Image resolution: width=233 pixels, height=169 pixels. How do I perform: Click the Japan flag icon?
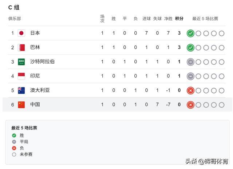pyautogui.click(x=21, y=33)
